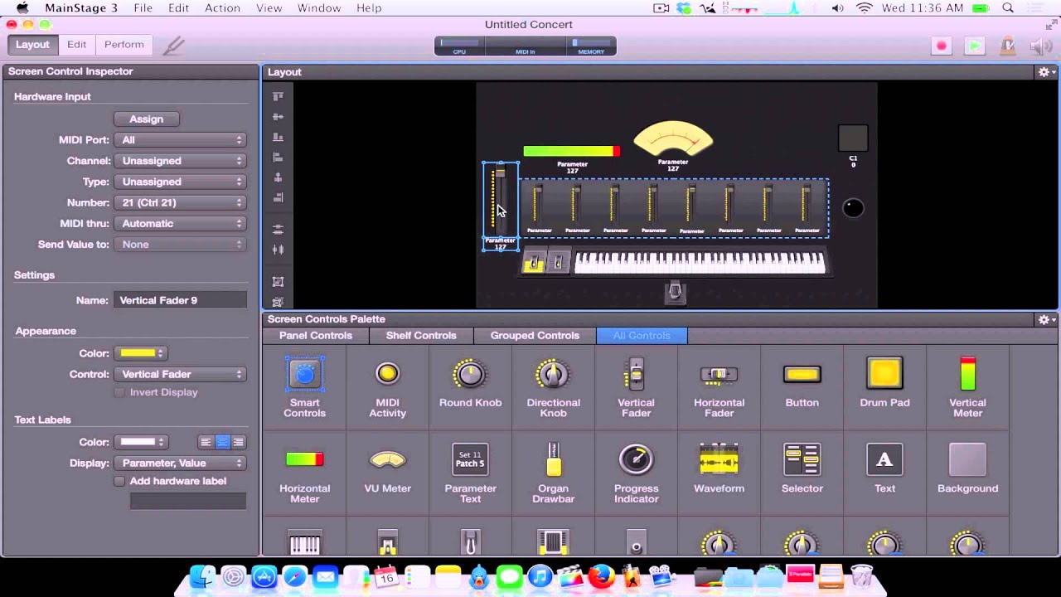Choose the Organ Drawbar control
This screenshot has height=597, width=1061.
coord(553,459)
